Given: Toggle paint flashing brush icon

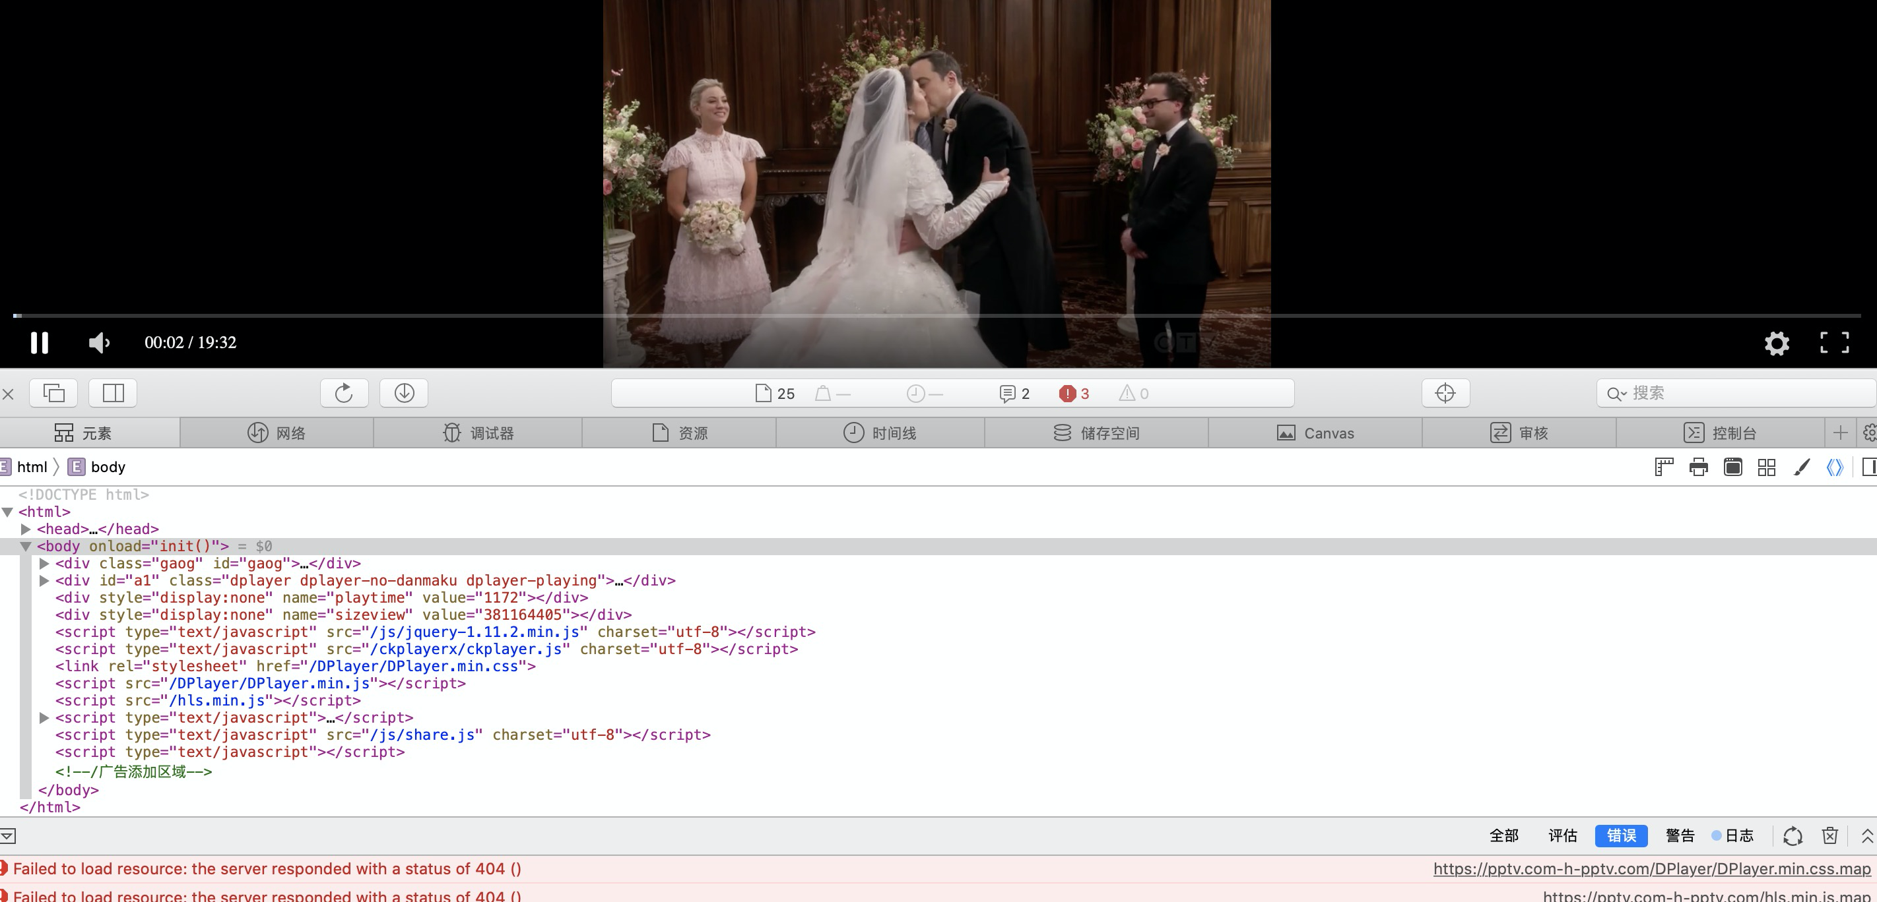Looking at the screenshot, I should [x=1801, y=467].
